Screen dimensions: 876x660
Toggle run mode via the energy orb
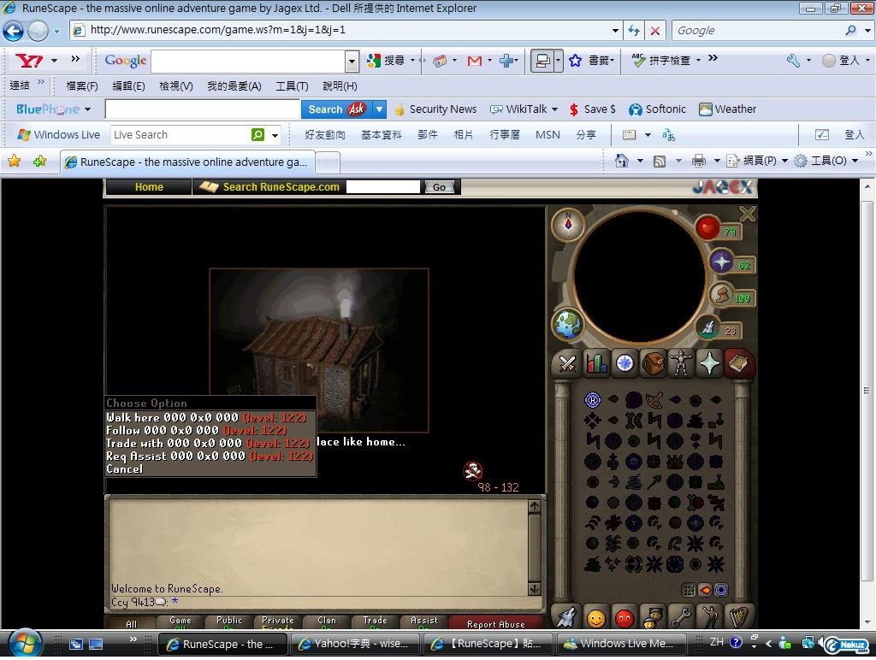pyautogui.click(x=721, y=296)
